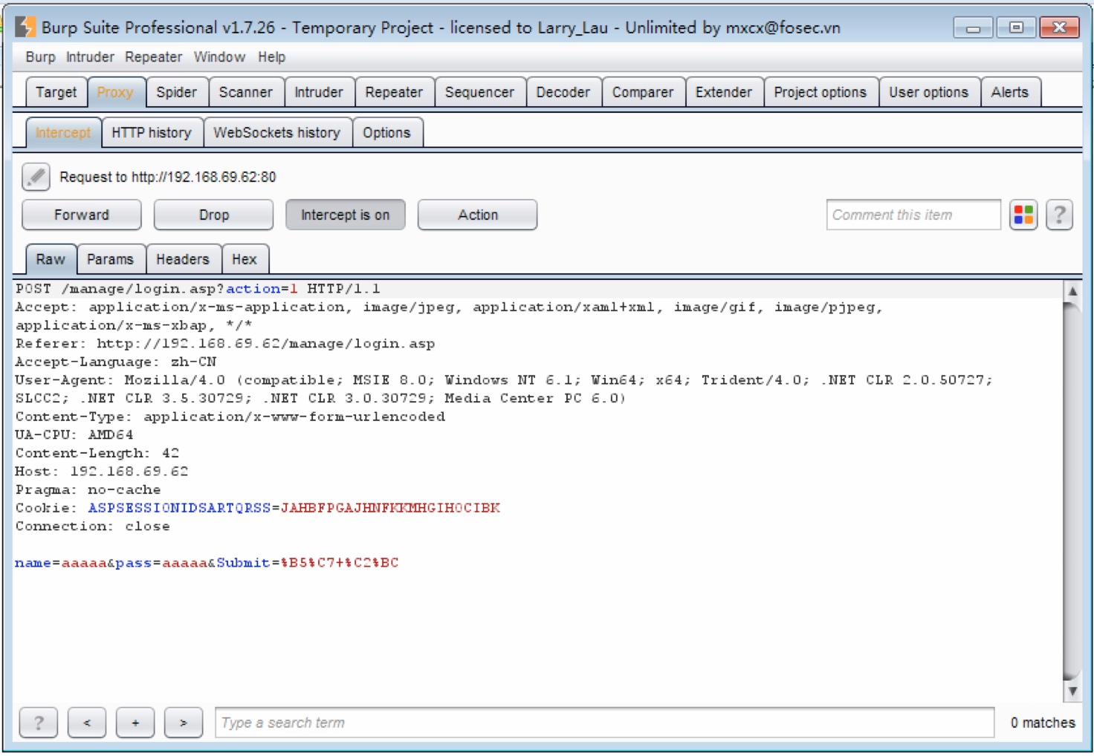
Task: Click the pencil edit-target icon
Action: pyautogui.click(x=36, y=177)
